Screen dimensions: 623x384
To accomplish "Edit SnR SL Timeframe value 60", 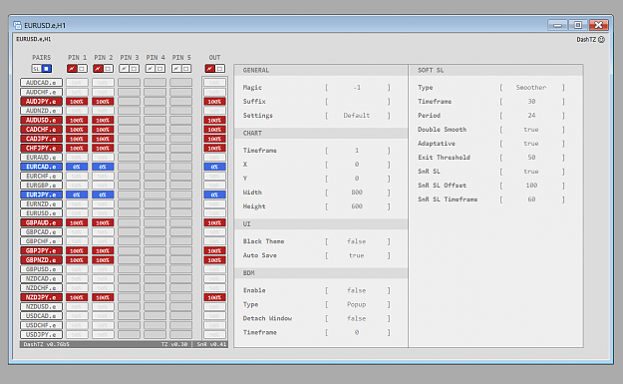I will [x=531, y=199].
